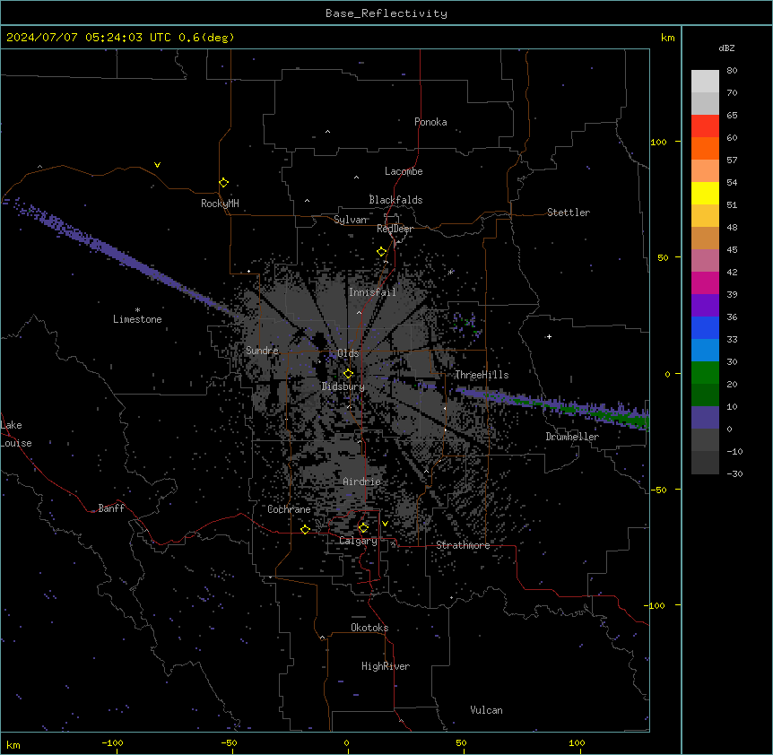This screenshot has width=773, height=755.
Task: Click the Base_Reflectivity title text
Action: pos(386,13)
